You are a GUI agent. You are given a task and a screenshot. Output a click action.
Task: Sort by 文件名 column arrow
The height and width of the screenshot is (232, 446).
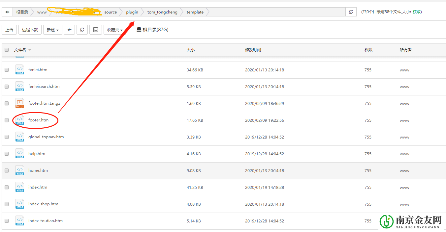30,50
